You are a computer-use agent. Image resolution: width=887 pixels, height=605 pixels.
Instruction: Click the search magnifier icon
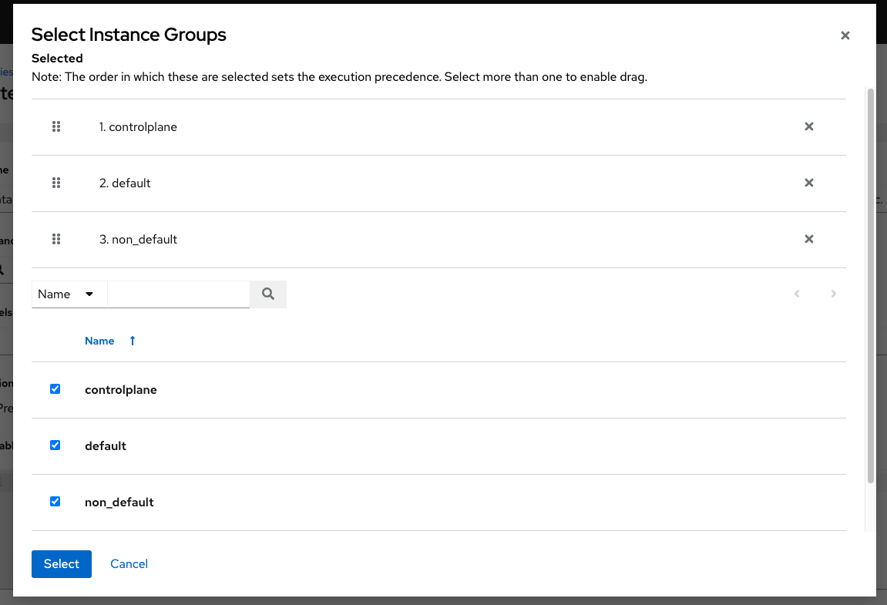tap(267, 294)
